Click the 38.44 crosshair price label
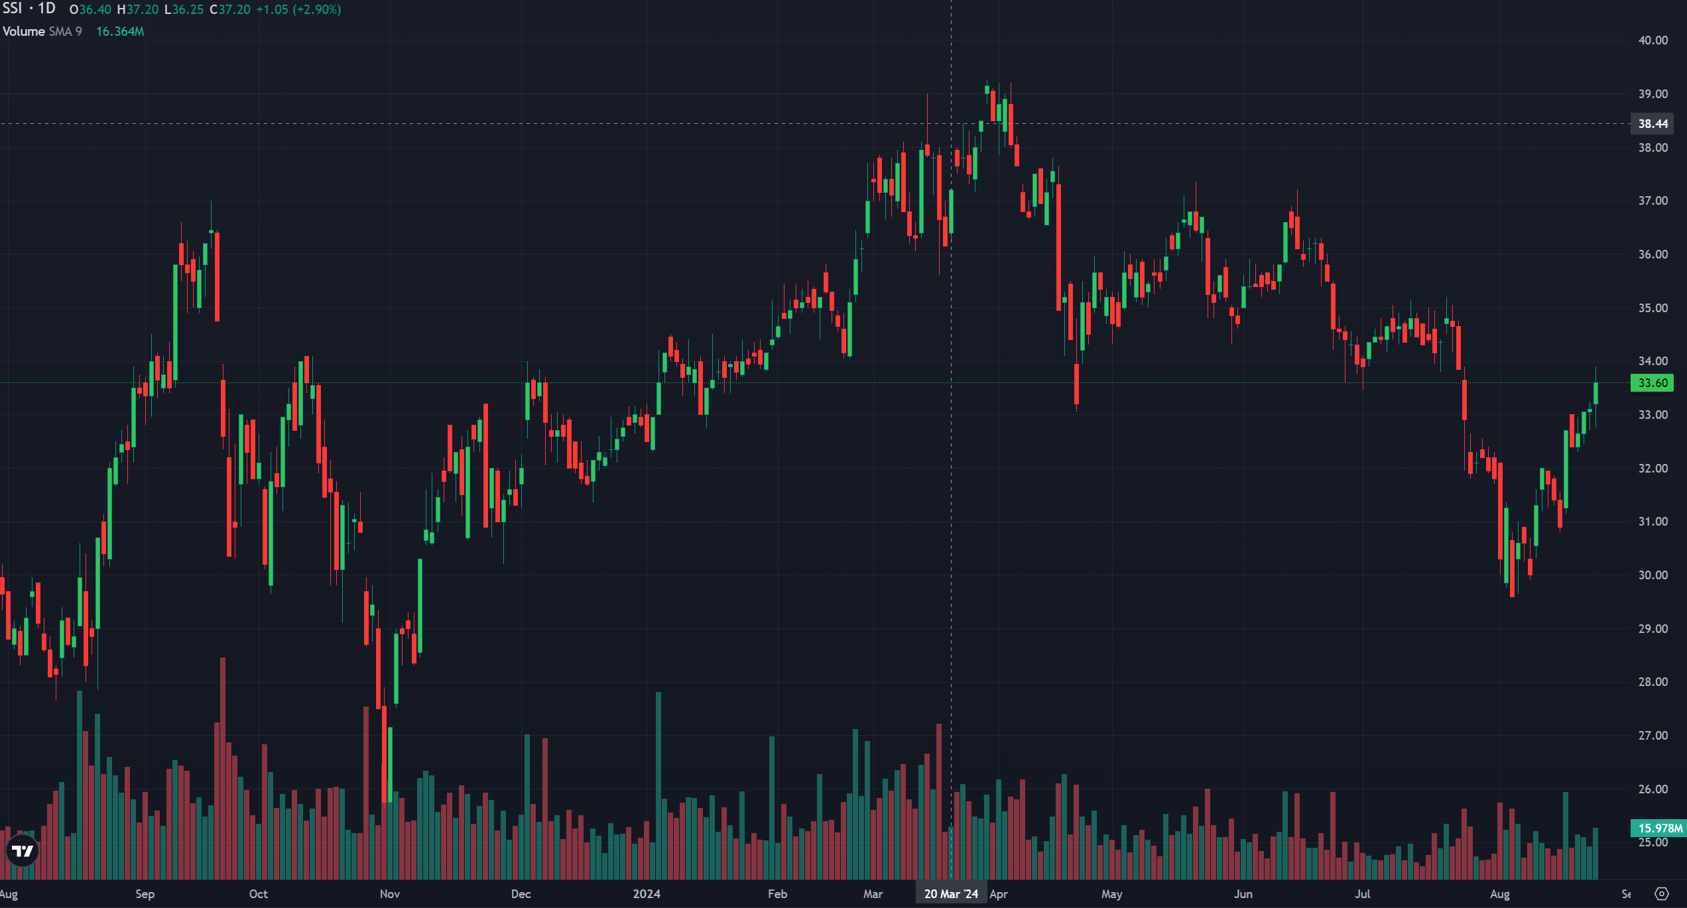The image size is (1687, 908). pos(1653,124)
